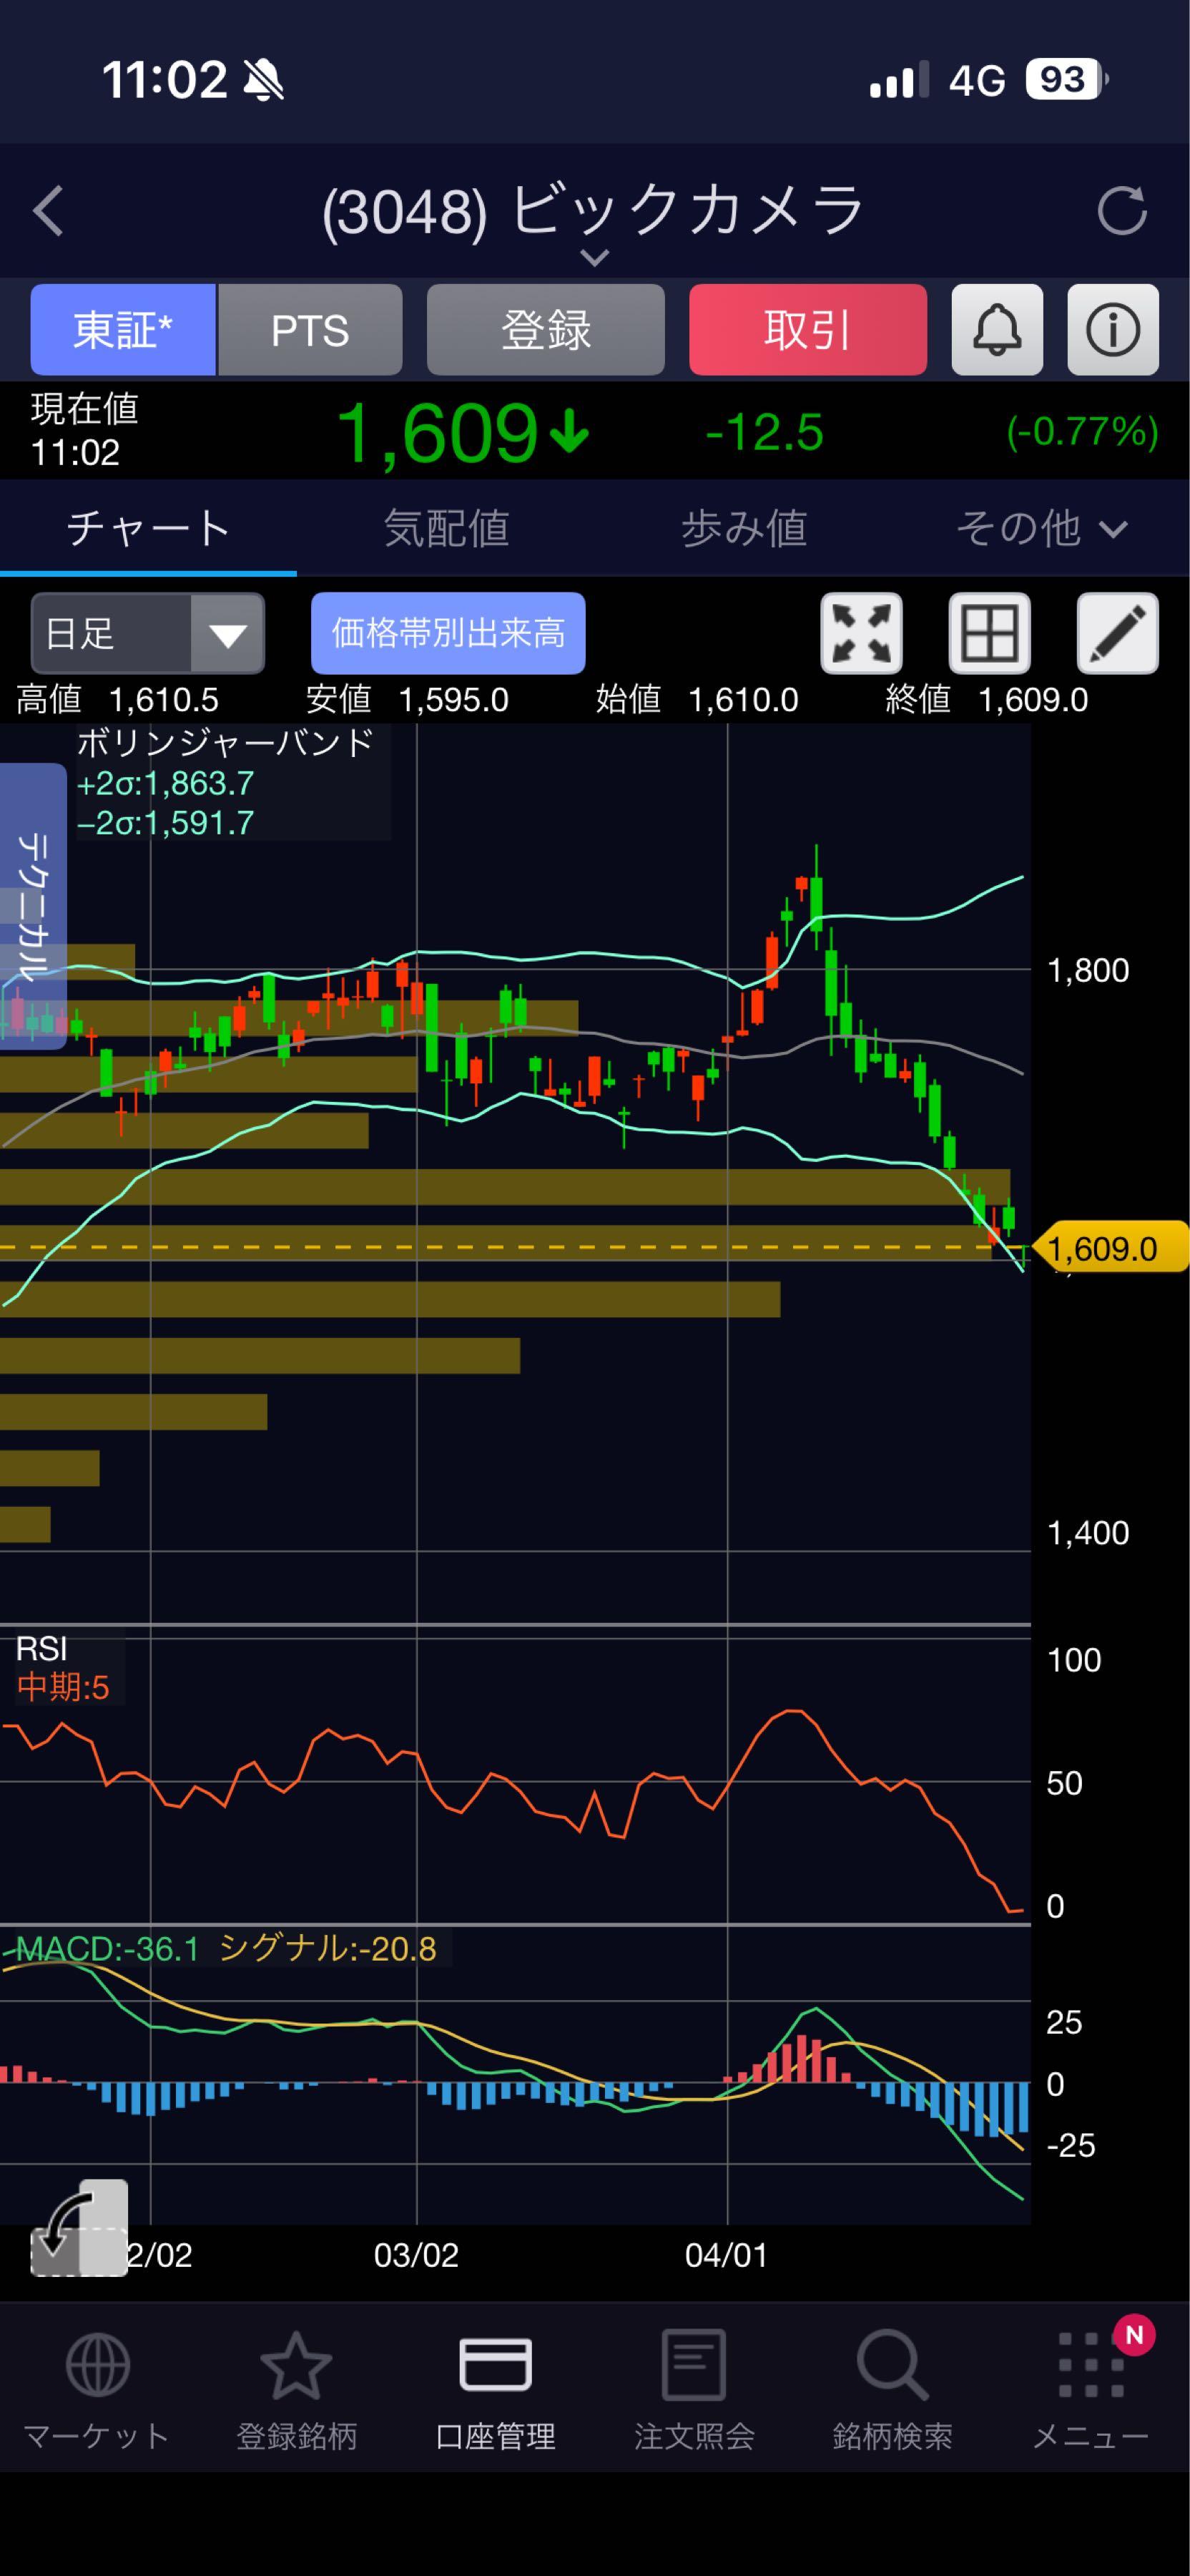Image resolution: width=1190 pixels, height=2576 pixels.
Task: Expand その他 dropdown tab
Action: click(x=1041, y=528)
